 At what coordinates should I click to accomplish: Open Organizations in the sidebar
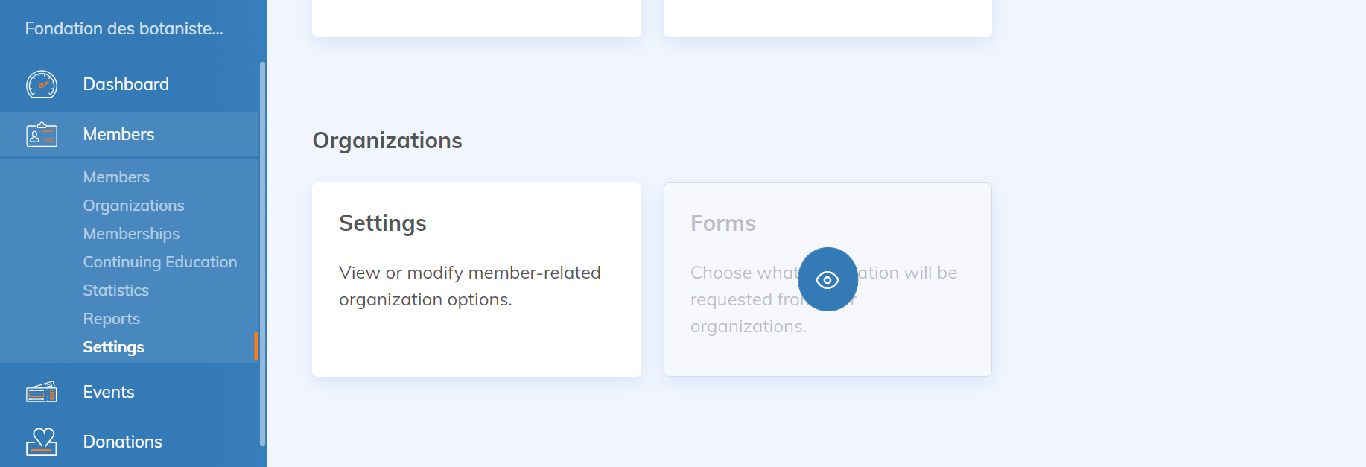point(133,206)
